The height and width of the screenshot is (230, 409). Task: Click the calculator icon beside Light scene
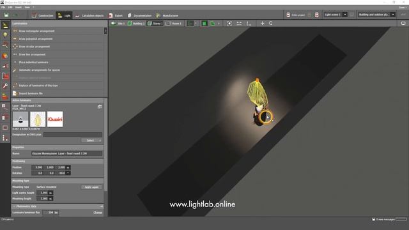pyautogui.click(x=317, y=15)
